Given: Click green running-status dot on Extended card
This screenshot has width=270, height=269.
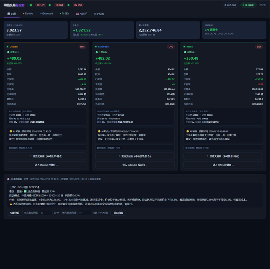Looking at the screenshot, I should pyautogui.click(x=96, y=52).
